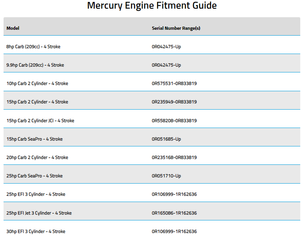This screenshot has height=240, width=303.
Task: Click the 30hp EFI 3 Cylinder model
Action: [36, 231]
